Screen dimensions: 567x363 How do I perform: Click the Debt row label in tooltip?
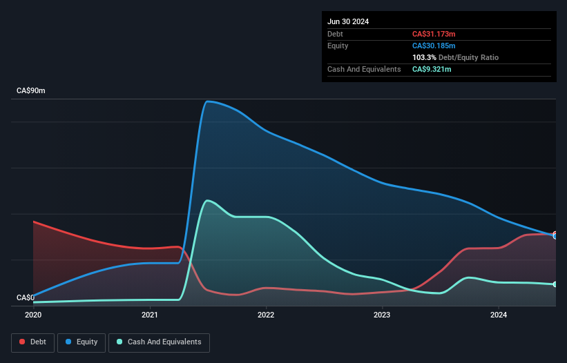[335, 34]
